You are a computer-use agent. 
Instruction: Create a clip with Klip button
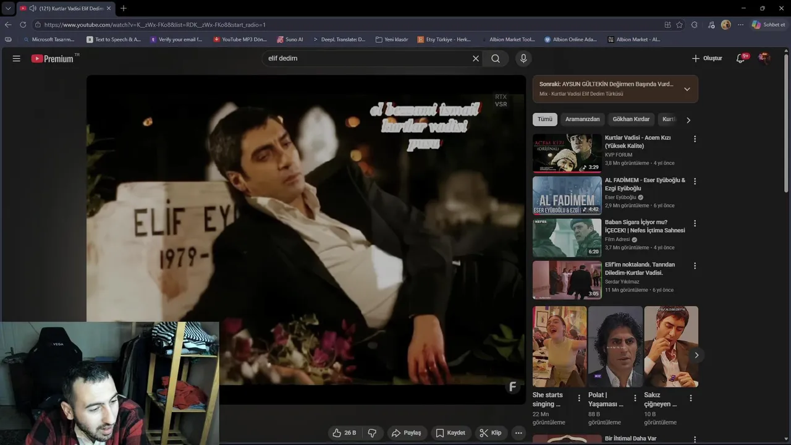(491, 433)
